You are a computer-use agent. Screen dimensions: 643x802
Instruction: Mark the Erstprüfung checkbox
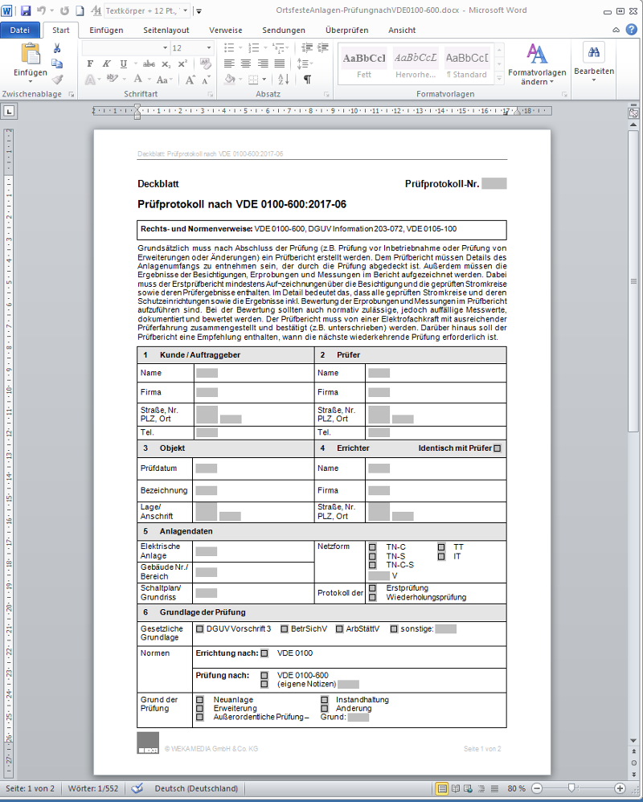click(x=372, y=588)
